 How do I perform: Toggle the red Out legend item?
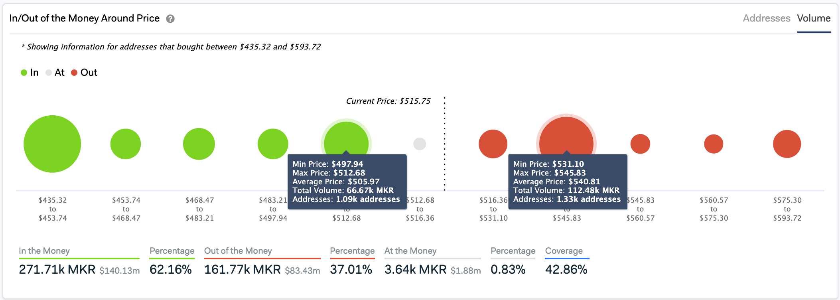[84, 73]
